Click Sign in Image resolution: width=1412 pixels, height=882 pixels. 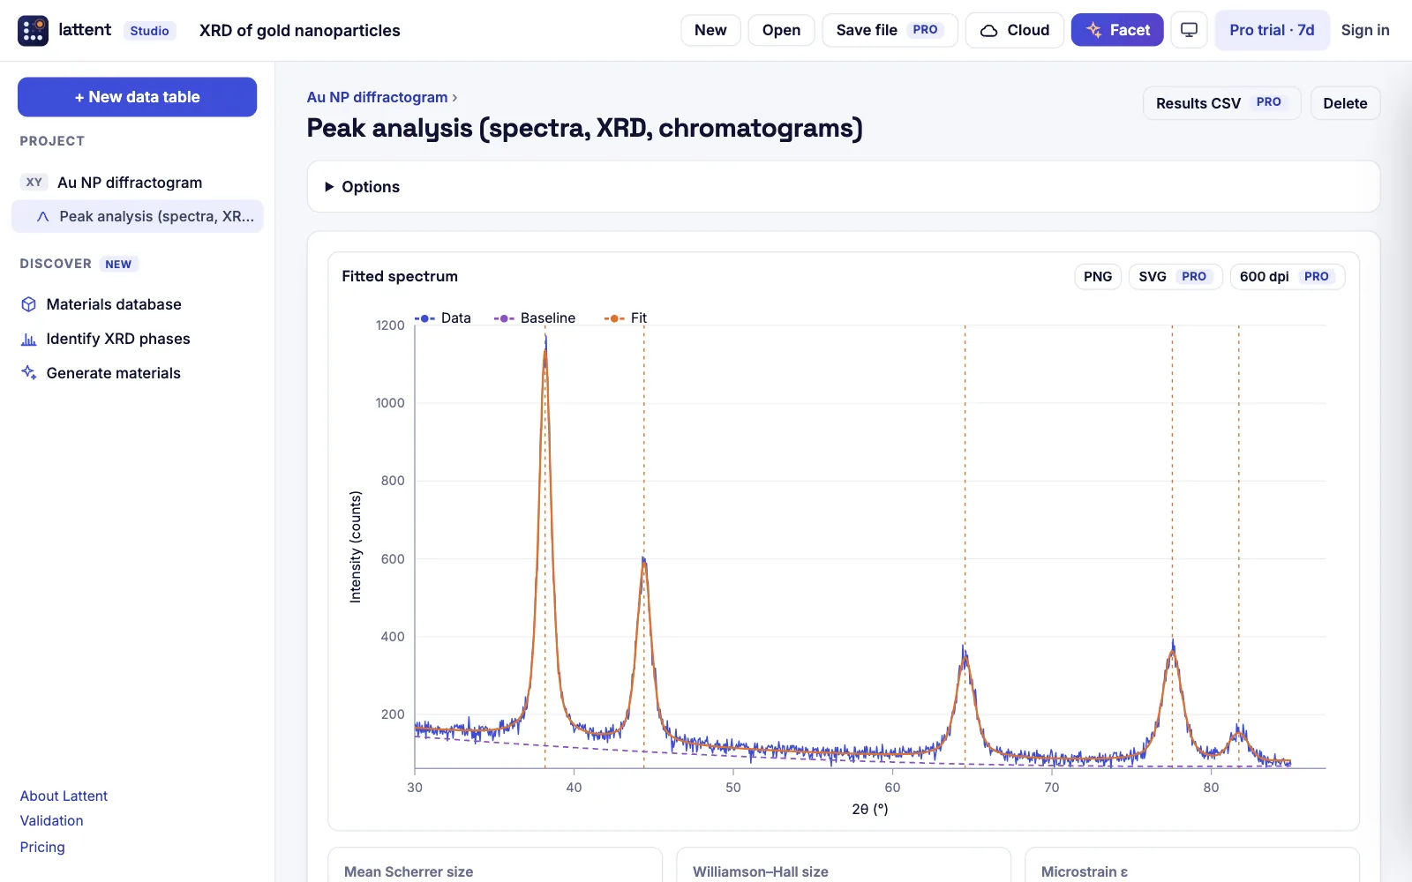coord(1365,30)
